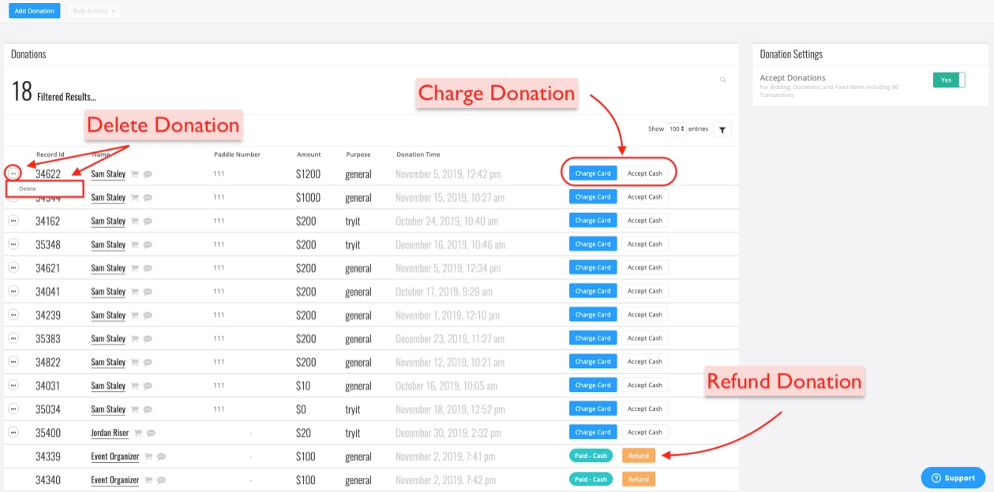Viewport: 994px width, 492px height.
Task: Click Accept Cash for record 34162
Action: [645, 221]
